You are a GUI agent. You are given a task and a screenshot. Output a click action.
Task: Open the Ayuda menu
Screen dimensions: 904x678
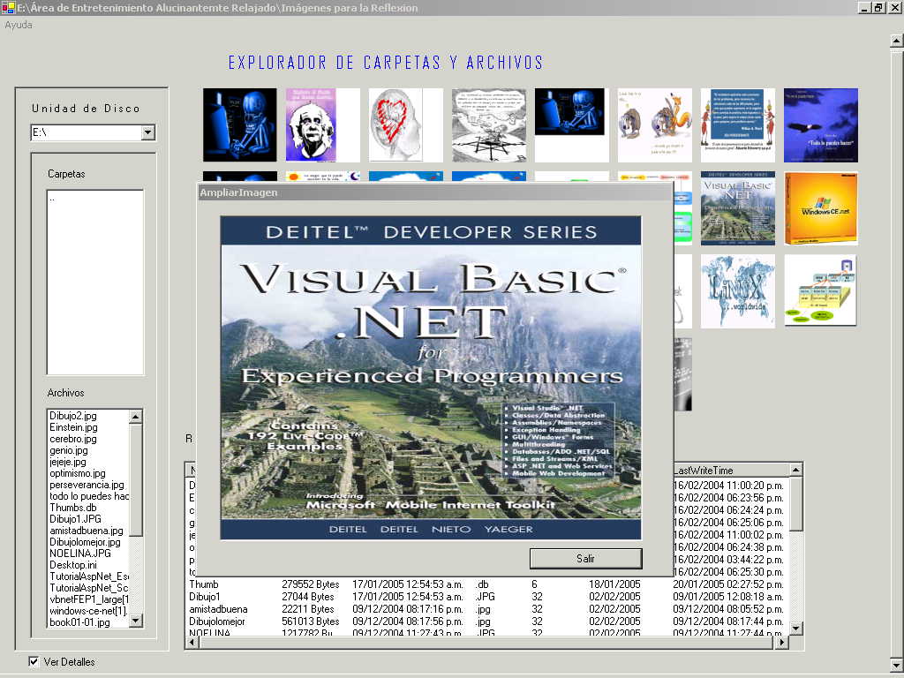[19, 25]
